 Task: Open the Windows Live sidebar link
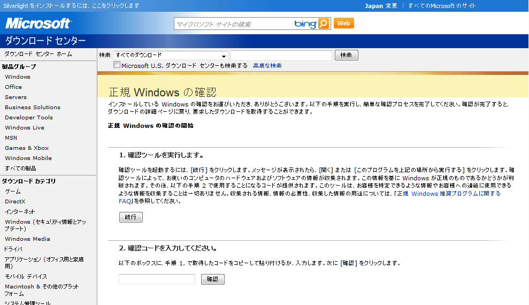pyautogui.click(x=24, y=127)
